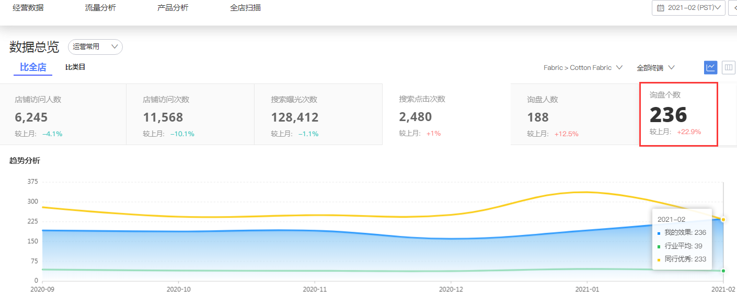
Task: Open 全店扫描 in the top navigation
Action: (246, 8)
